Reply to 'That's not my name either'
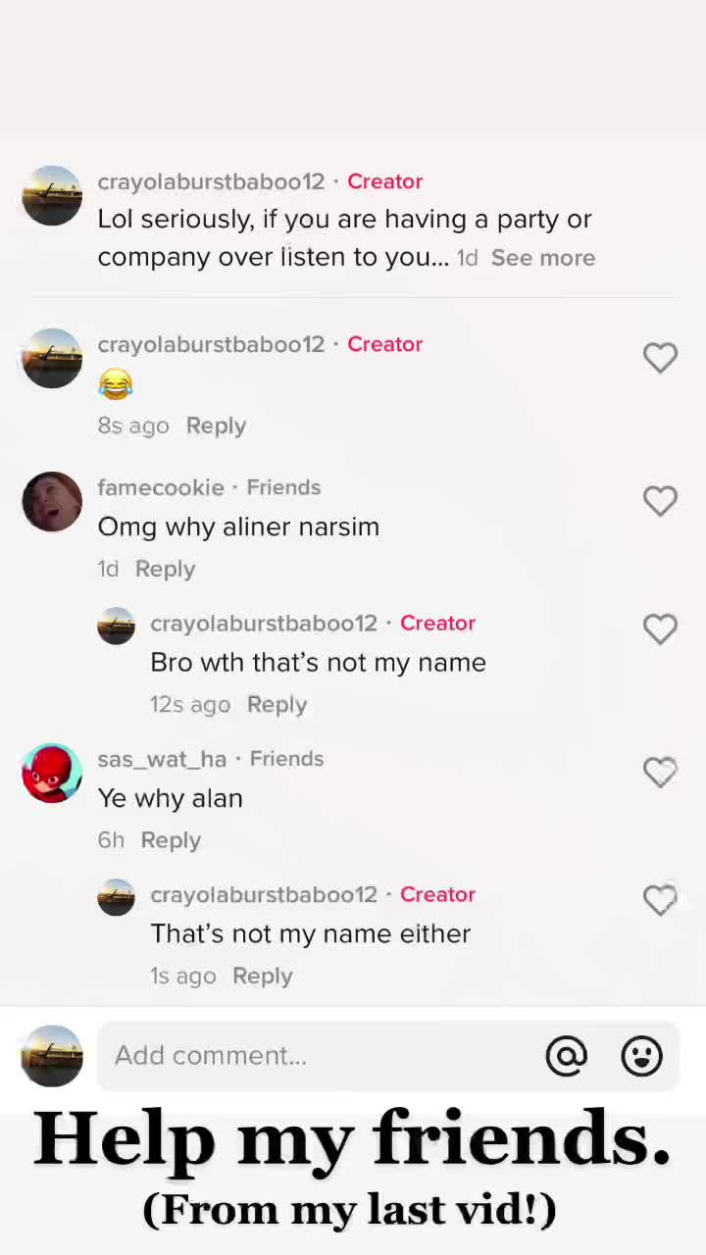The height and width of the screenshot is (1255, 706). (x=262, y=976)
